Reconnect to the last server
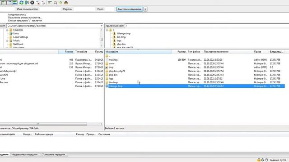Image resolution: width=289 pixels, height=162 pixels. tap(43, 3)
